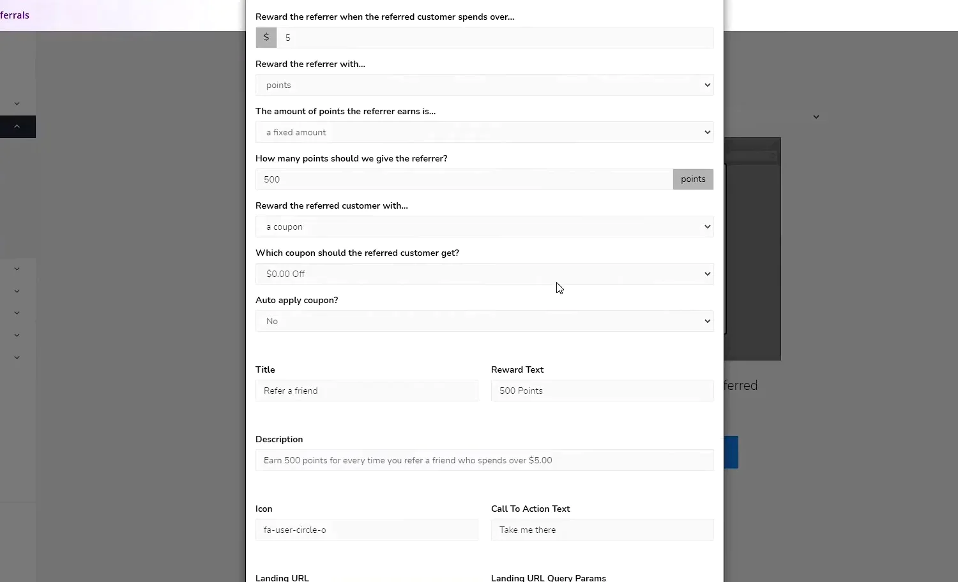Open the referred customer "a coupon" dropdown

point(484,227)
